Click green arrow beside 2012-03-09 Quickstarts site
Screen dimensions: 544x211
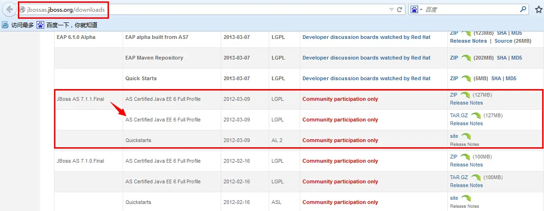pyautogui.click(x=466, y=136)
